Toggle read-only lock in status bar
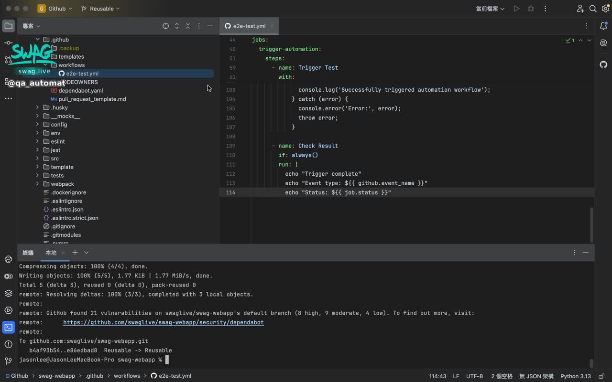612x382 pixels. click(601, 376)
